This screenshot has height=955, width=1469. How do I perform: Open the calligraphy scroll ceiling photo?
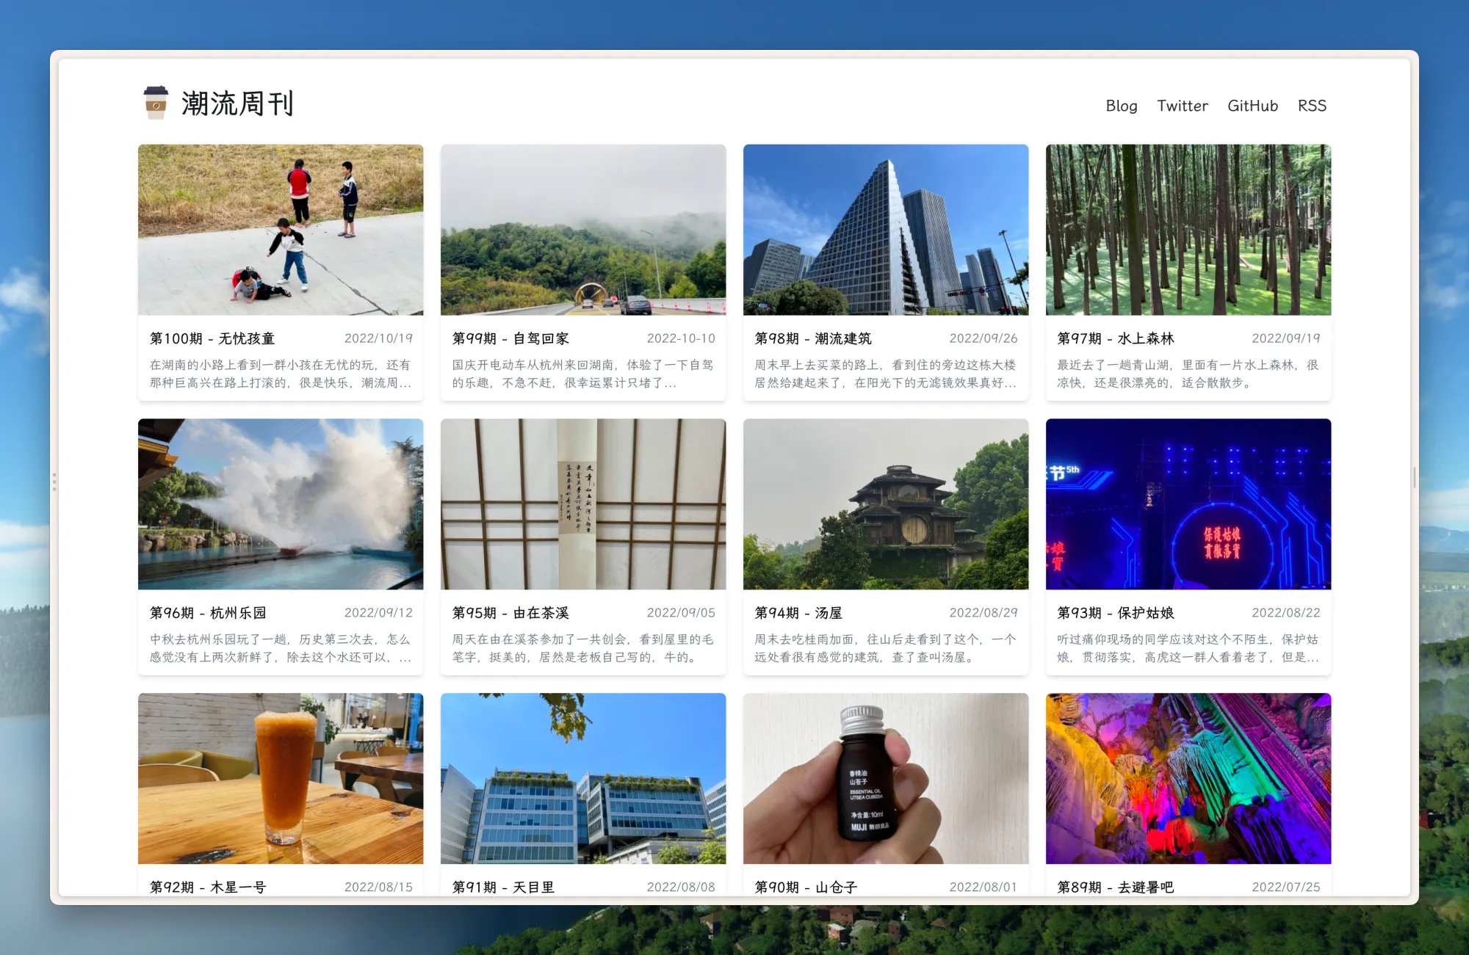click(x=583, y=504)
